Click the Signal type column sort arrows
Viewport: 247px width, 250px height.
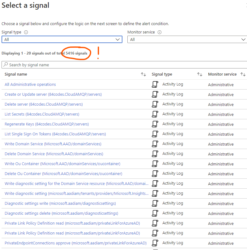(x=200, y=74)
